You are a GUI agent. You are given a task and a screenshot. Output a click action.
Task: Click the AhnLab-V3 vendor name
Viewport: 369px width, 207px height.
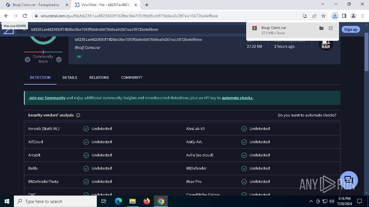coord(195,129)
